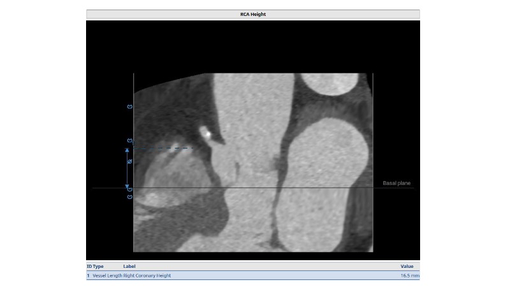Sort by the 'Type' column header

pyautogui.click(x=98, y=266)
